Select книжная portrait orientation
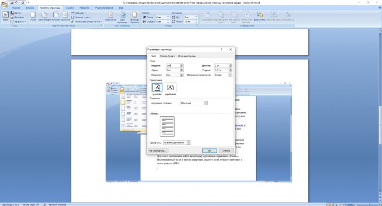Screen dimensions: 382x206 click(157, 88)
